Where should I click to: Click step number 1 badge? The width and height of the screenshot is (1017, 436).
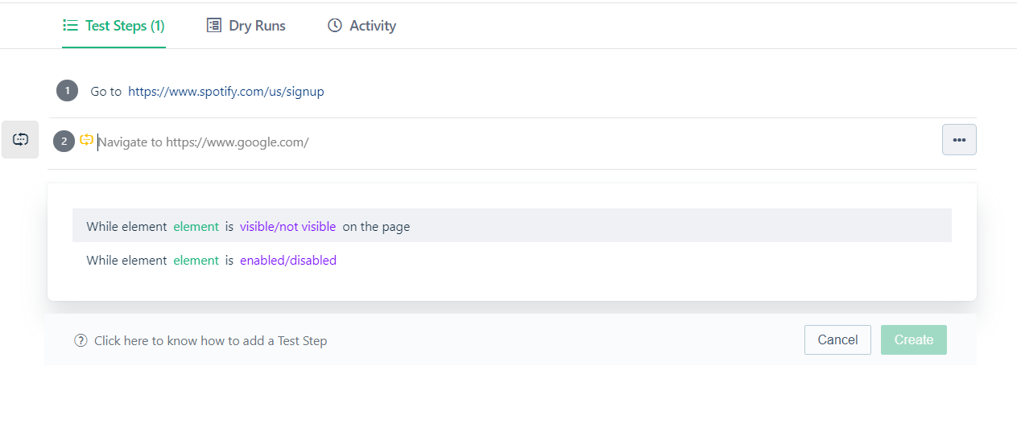coord(67,91)
